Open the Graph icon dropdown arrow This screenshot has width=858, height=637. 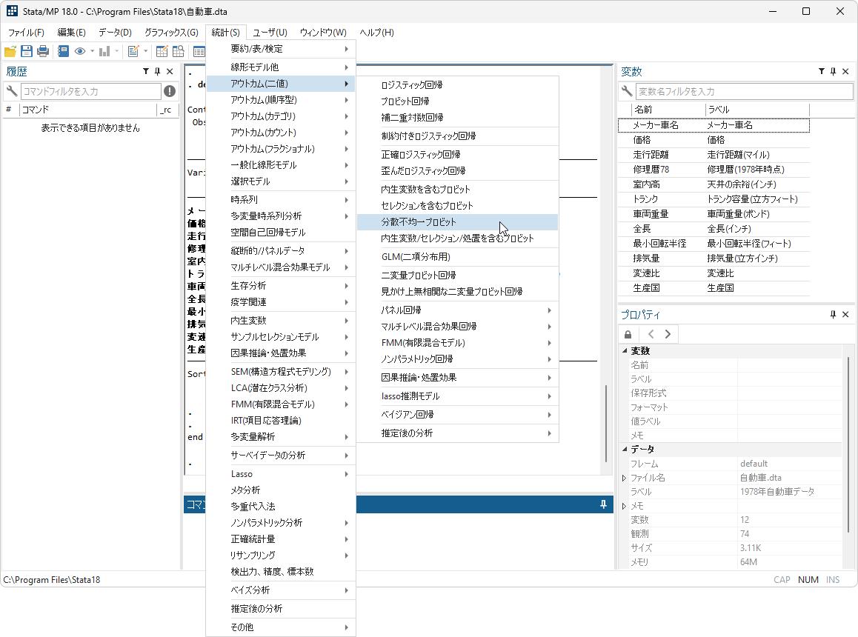[116, 51]
